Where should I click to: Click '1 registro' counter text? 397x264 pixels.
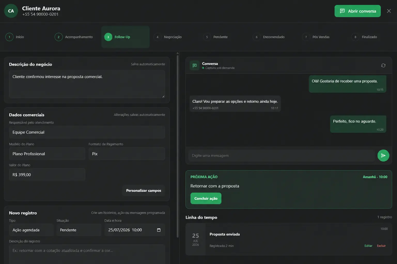pyautogui.click(x=384, y=217)
